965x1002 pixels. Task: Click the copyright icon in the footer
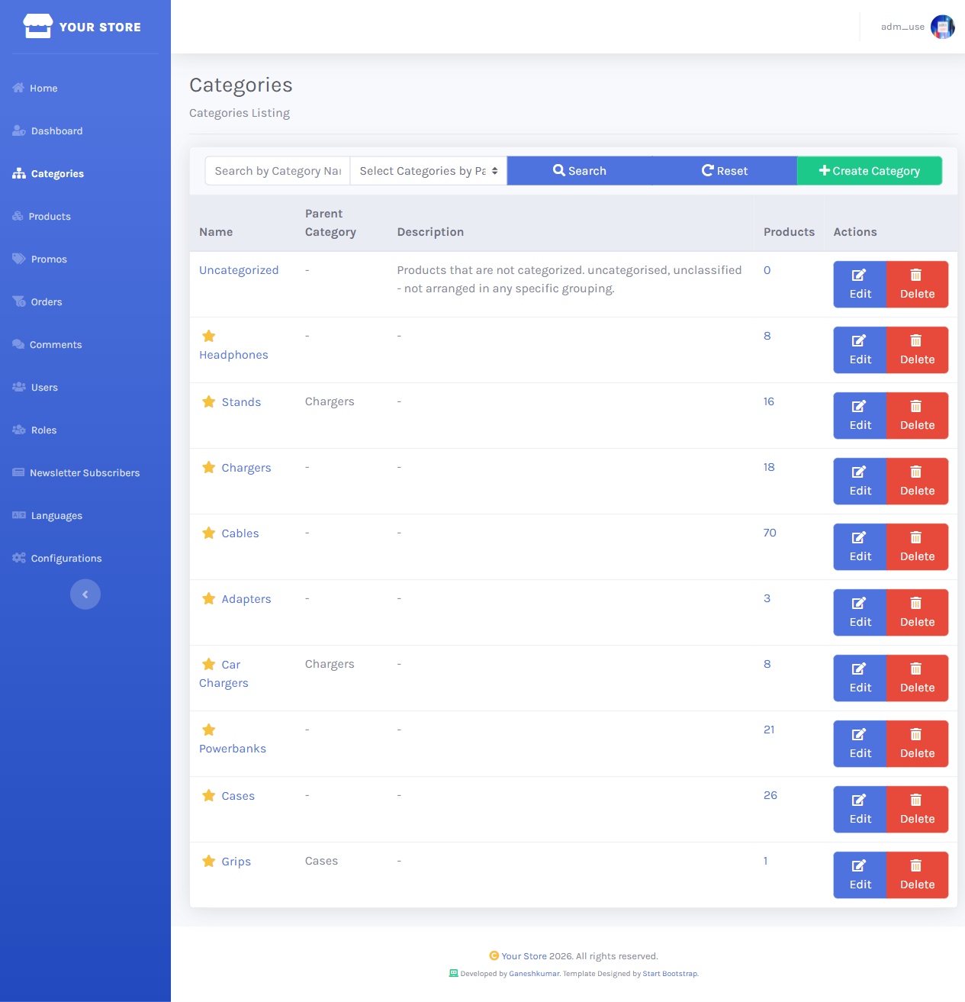coord(494,955)
